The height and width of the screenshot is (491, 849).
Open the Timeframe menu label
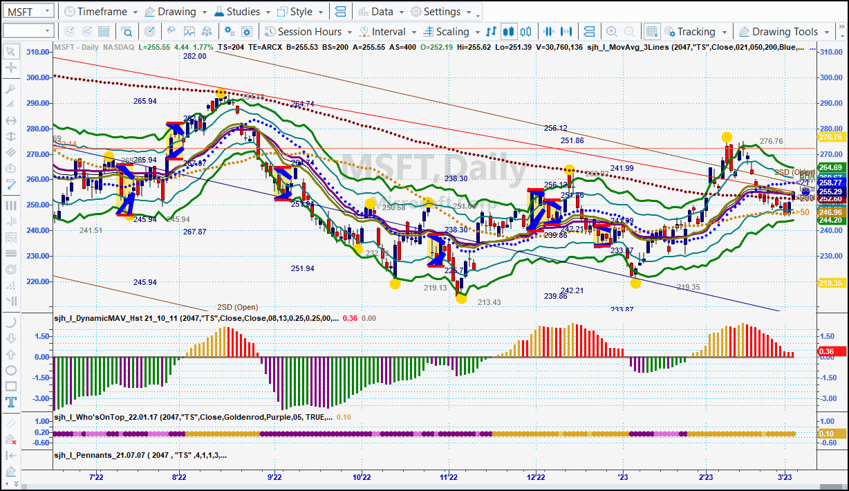pyautogui.click(x=102, y=12)
